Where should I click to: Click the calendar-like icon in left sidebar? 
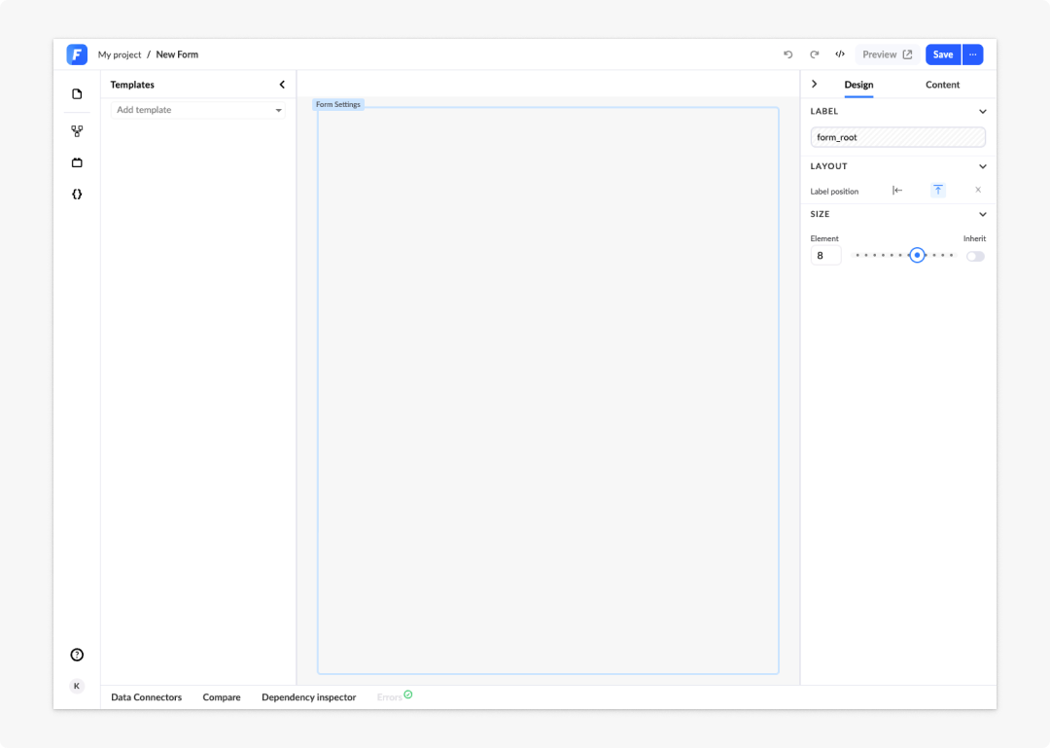[77, 162]
